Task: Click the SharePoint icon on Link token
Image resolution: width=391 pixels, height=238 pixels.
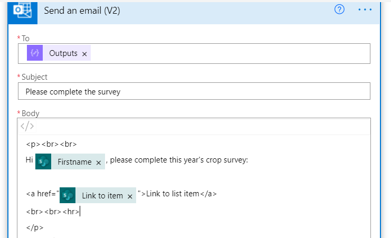Action: point(68,195)
